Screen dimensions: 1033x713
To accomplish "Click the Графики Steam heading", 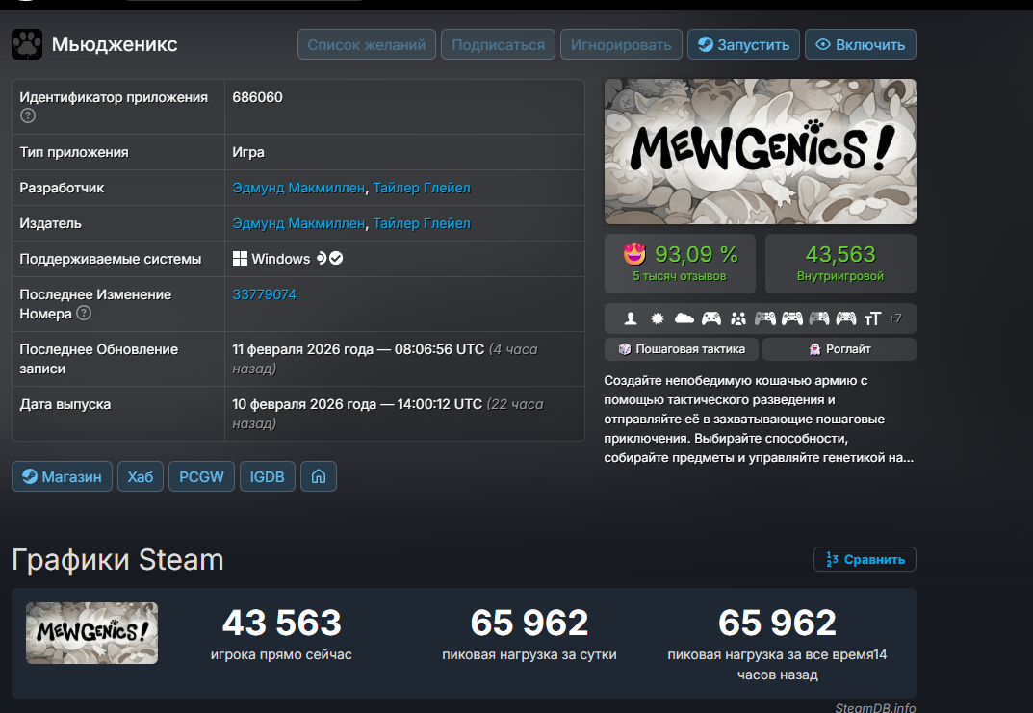I will pyautogui.click(x=117, y=560).
